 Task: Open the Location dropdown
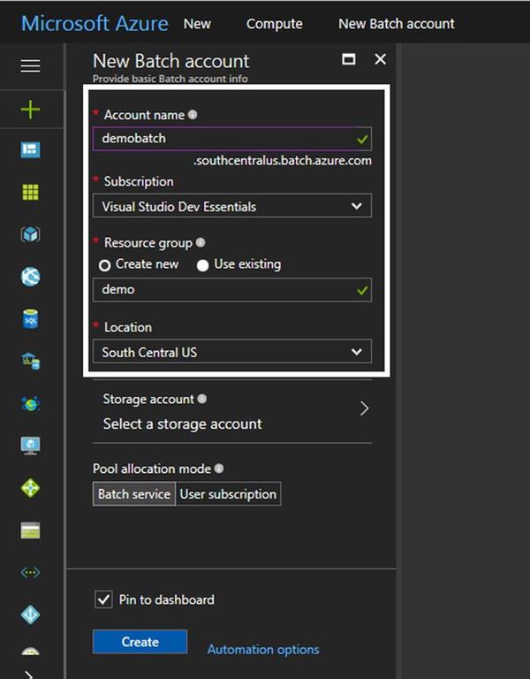coord(231,352)
